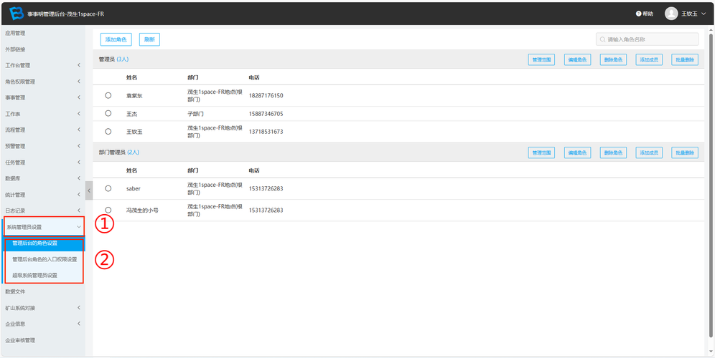This screenshot has height=358, width=715.
Task: Go to 应用管理 in the sidebar
Action: (x=16, y=33)
